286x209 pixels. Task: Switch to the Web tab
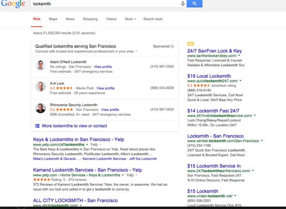37,19
